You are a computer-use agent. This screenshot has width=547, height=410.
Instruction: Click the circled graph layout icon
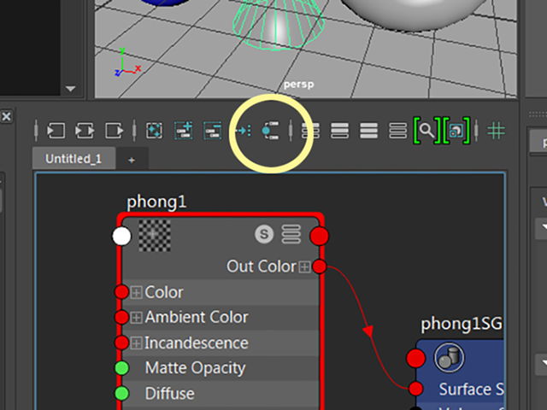pos(270,131)
